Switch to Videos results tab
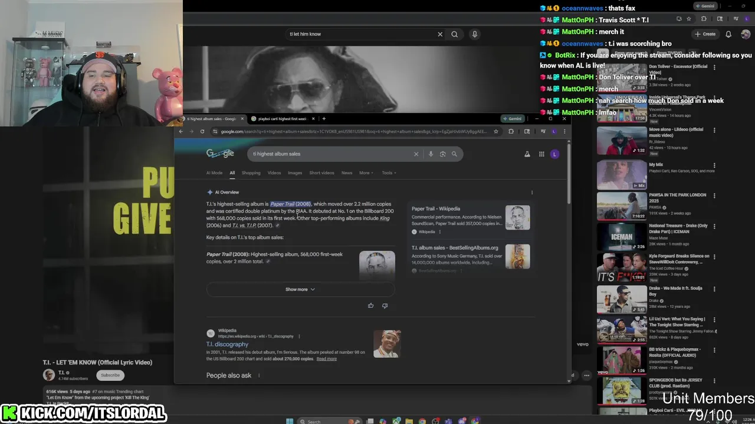Screen dimensions: 755x424 274,173
